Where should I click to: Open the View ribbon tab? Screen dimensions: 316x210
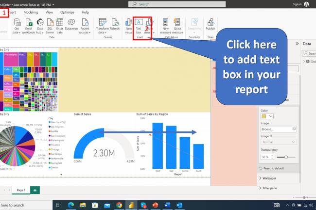coord(49,12)
